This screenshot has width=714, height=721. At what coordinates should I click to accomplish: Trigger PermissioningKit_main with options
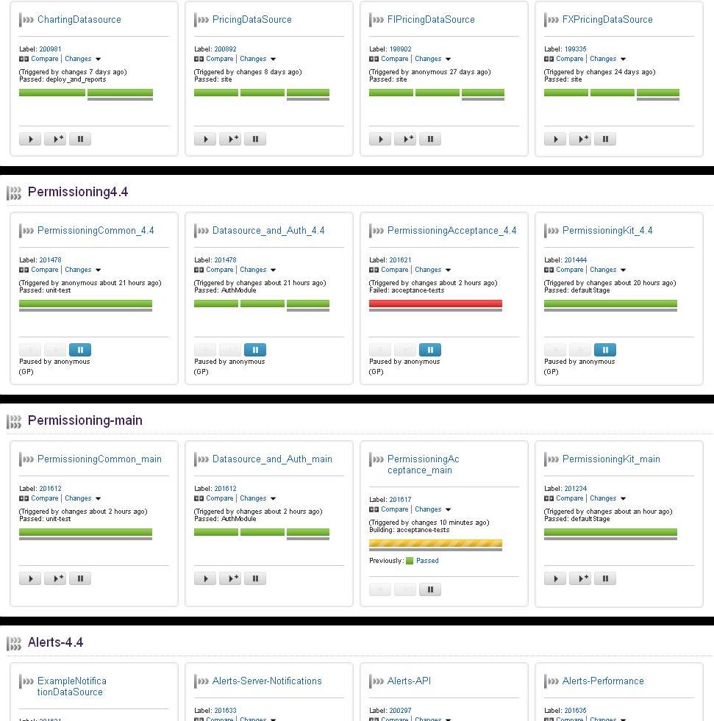point(580,578)
